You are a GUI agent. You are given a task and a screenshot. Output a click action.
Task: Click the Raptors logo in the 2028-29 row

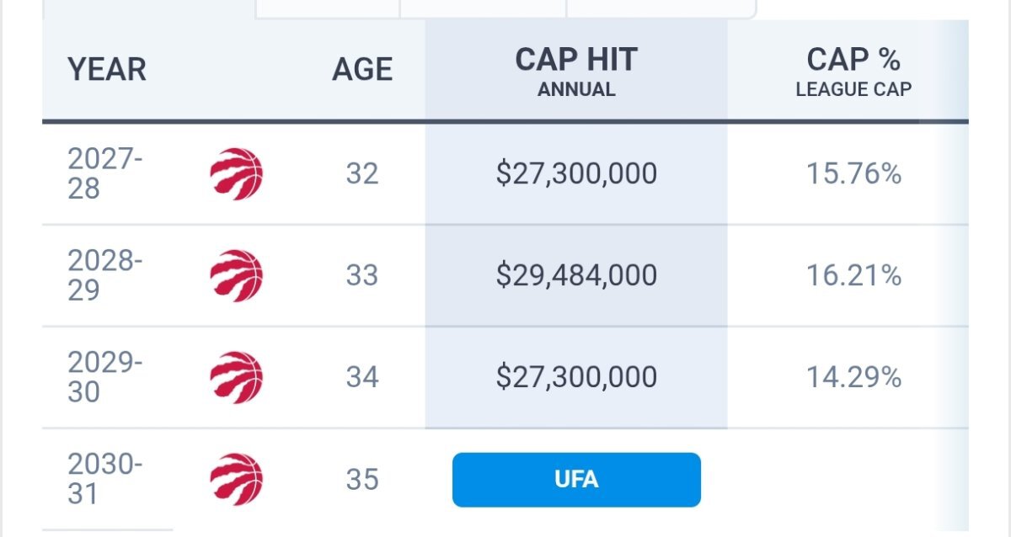[x=236, y=276]
